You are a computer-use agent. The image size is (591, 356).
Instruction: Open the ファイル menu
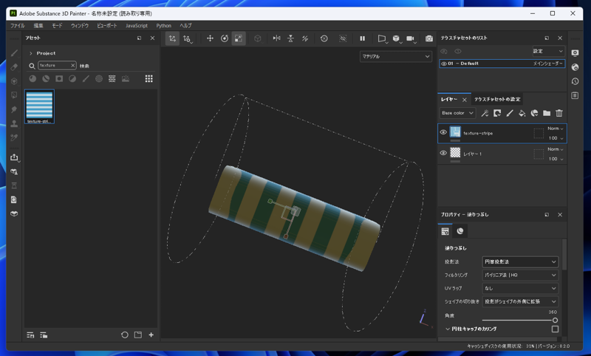17,26
